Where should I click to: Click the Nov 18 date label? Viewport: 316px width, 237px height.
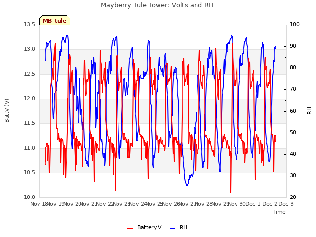click(x=39, y=204)
